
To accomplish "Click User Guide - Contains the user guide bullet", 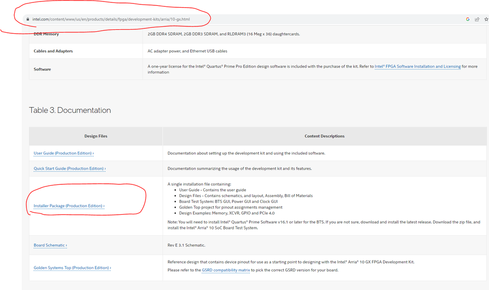I will pyautogui.click(x=212, y=190).
